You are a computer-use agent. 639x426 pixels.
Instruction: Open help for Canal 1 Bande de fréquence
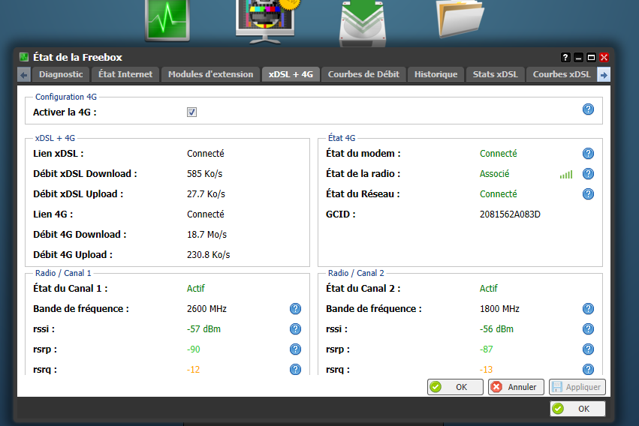point(295,309)
